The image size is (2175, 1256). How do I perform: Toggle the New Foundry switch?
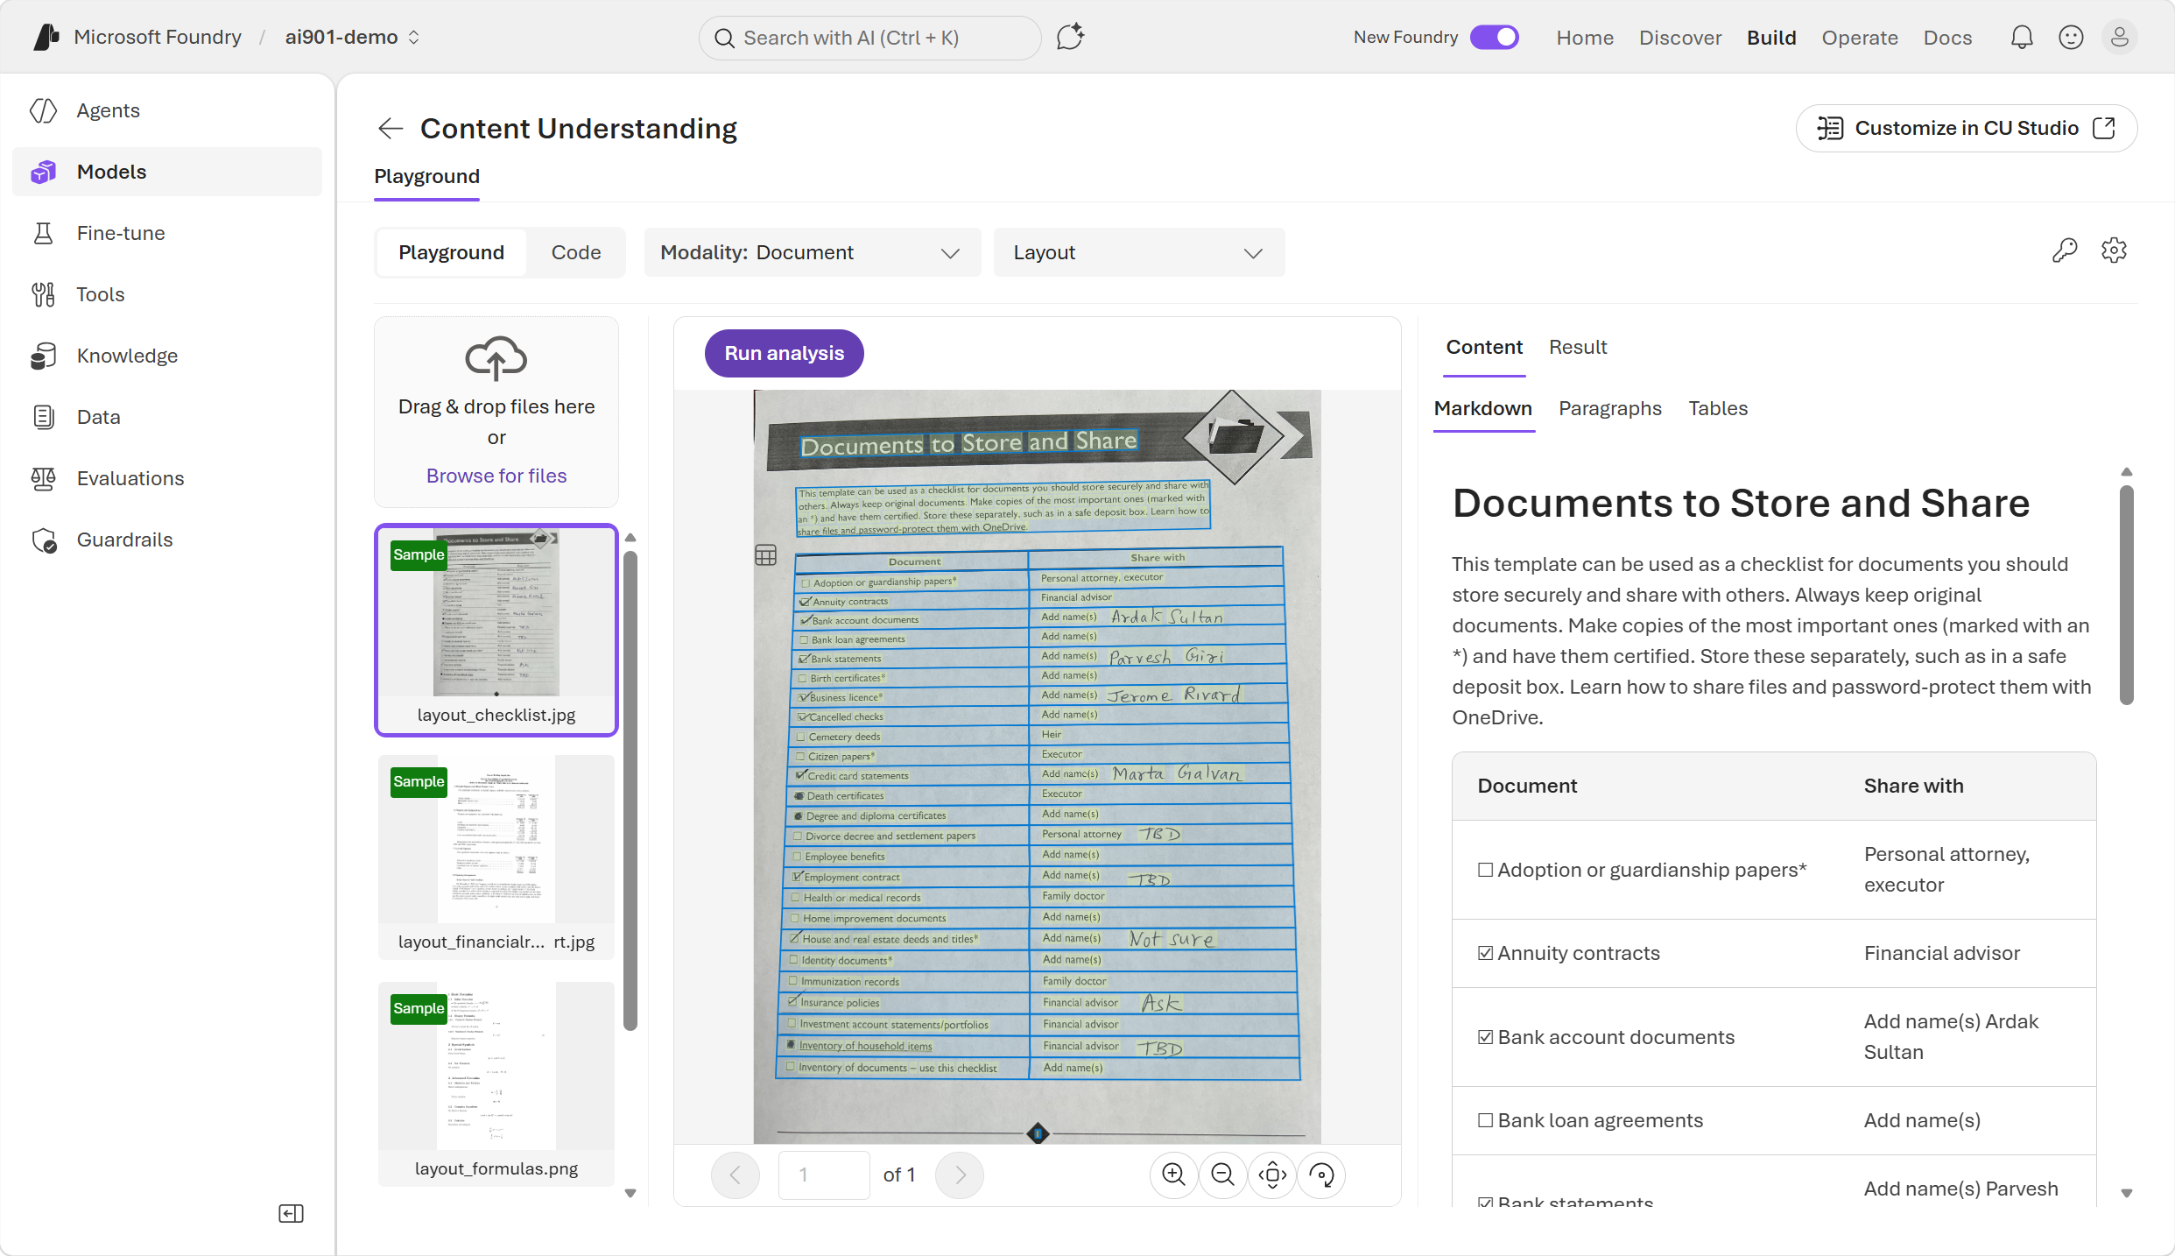click(x=1495, y=37)
